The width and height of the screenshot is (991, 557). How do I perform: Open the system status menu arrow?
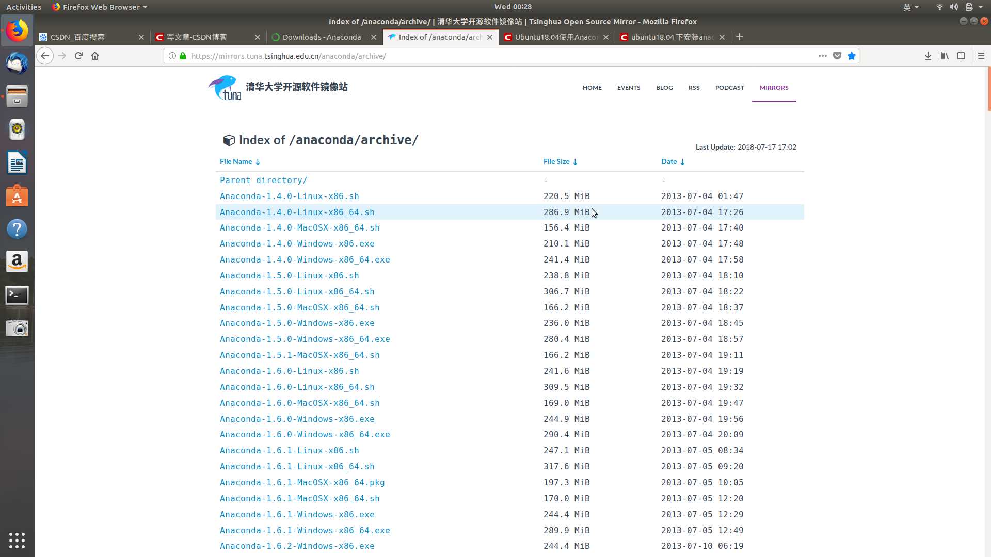pos(981,7)
